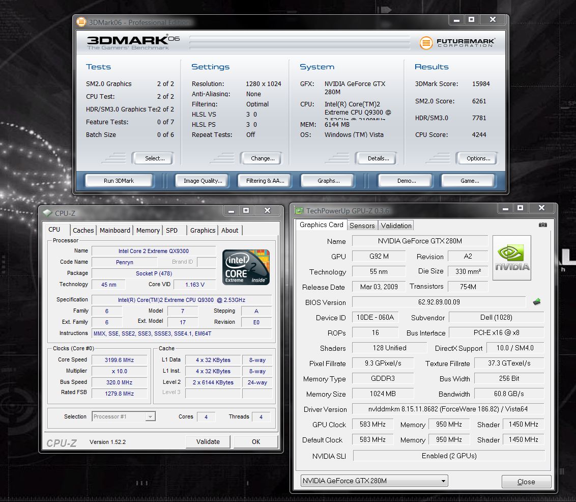Screen dimensions: 576x502
Task: Click the Bus Interface field PCI-E x16 @ x8
Action: coord(496,332)
